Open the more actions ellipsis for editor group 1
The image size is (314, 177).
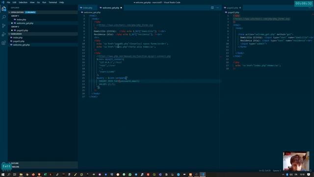click(x=218, y=8)
